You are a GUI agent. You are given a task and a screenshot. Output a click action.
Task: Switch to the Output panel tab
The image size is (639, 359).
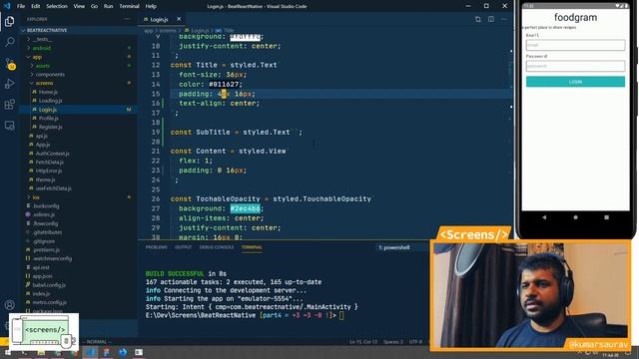tap(183, 247)
